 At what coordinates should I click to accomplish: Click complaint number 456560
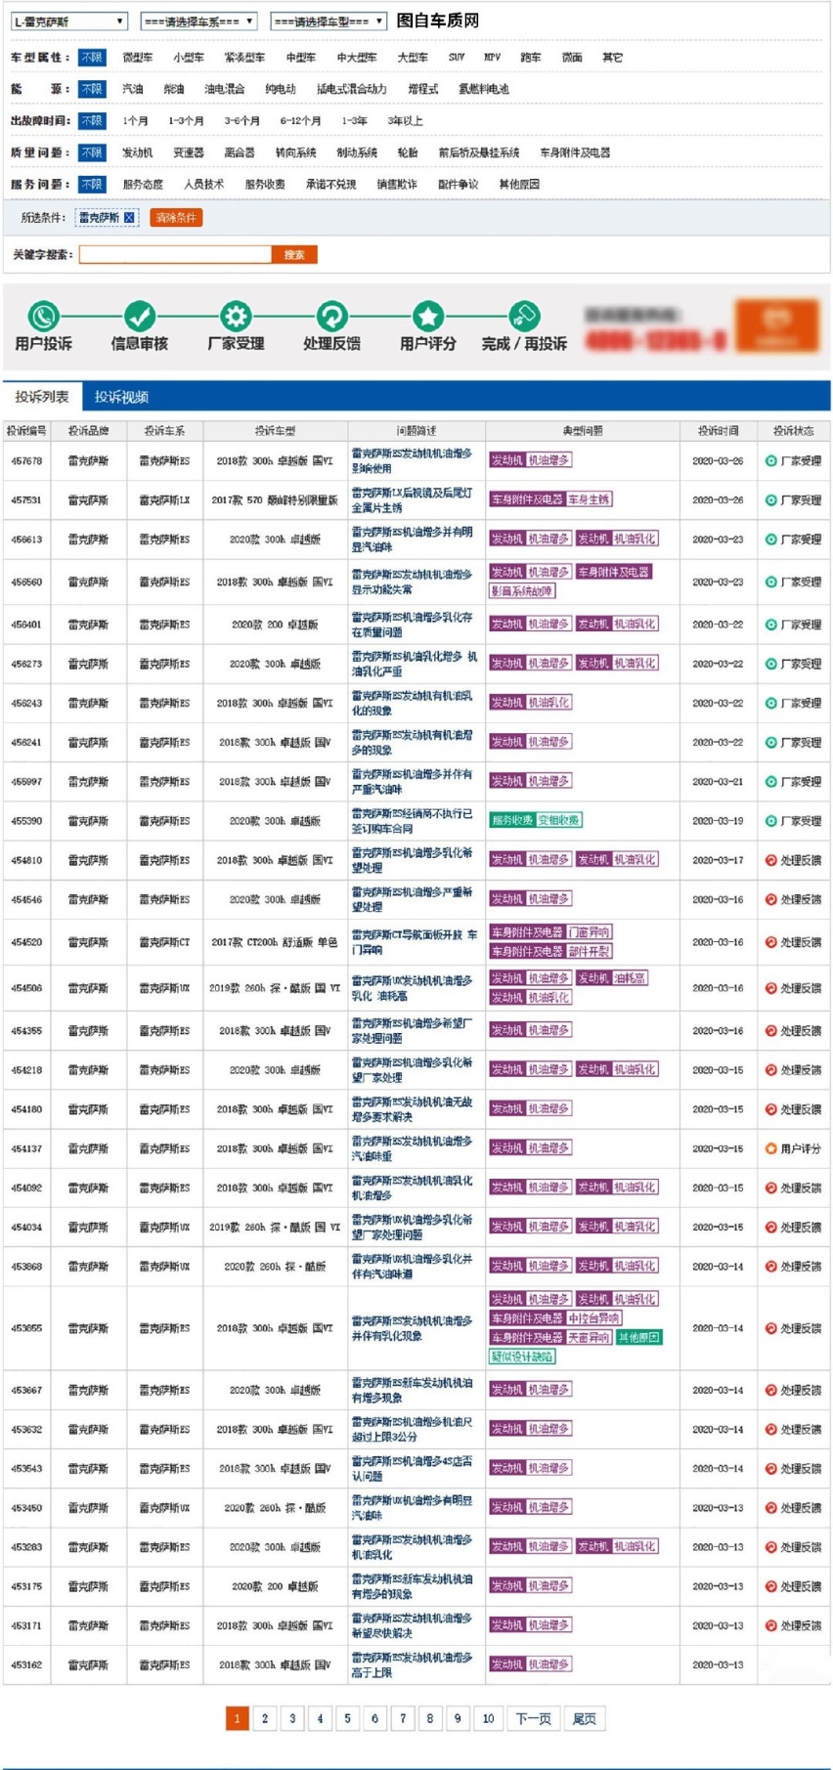[26, 582]
